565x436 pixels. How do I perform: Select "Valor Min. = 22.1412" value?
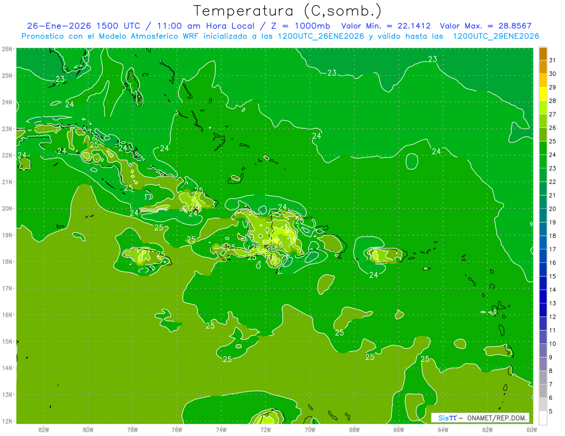(386, 26)
